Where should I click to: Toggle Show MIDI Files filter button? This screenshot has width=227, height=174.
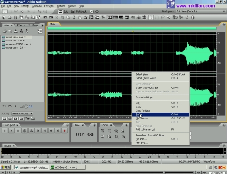point(21,118)
